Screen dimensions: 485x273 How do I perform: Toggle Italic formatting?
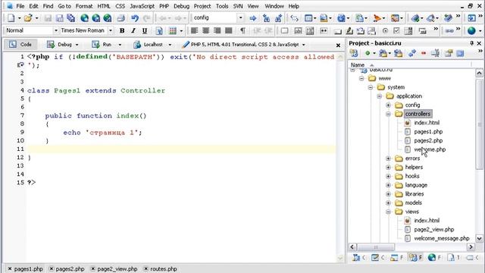[133, 30]
